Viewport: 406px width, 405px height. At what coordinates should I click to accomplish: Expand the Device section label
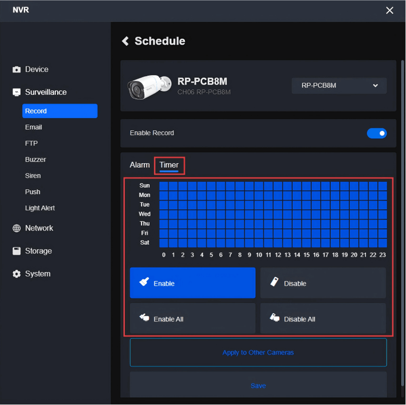[x=37, y=69]
